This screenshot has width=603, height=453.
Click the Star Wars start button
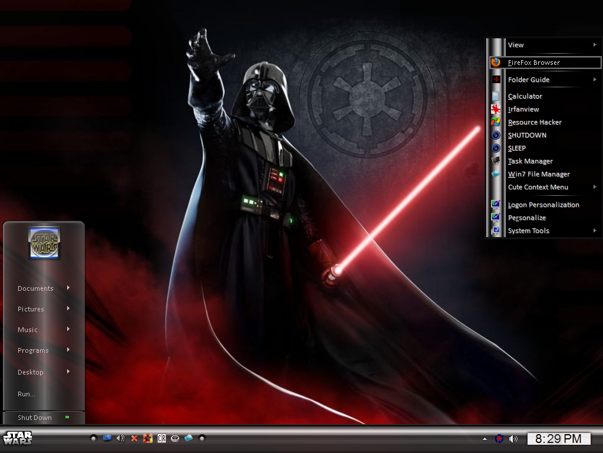[18, 438]
